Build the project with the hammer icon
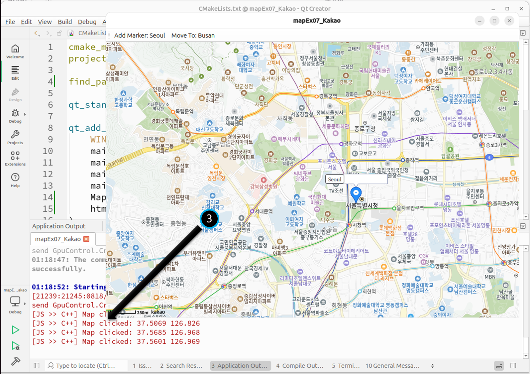530x374 pixels. pyautogui.click(x=15, y=361)
